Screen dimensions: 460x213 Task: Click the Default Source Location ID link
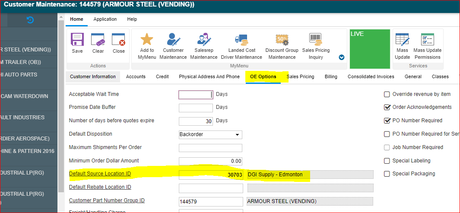100,174
